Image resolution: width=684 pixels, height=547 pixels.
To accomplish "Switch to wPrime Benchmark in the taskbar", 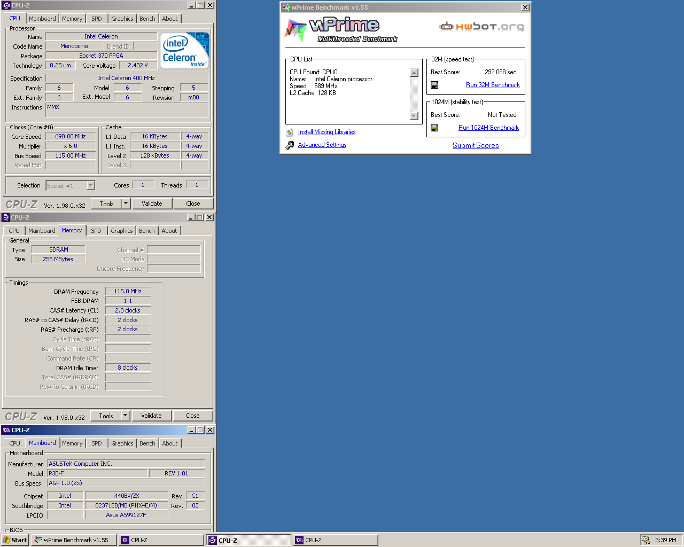I will [x=74, y=540].
